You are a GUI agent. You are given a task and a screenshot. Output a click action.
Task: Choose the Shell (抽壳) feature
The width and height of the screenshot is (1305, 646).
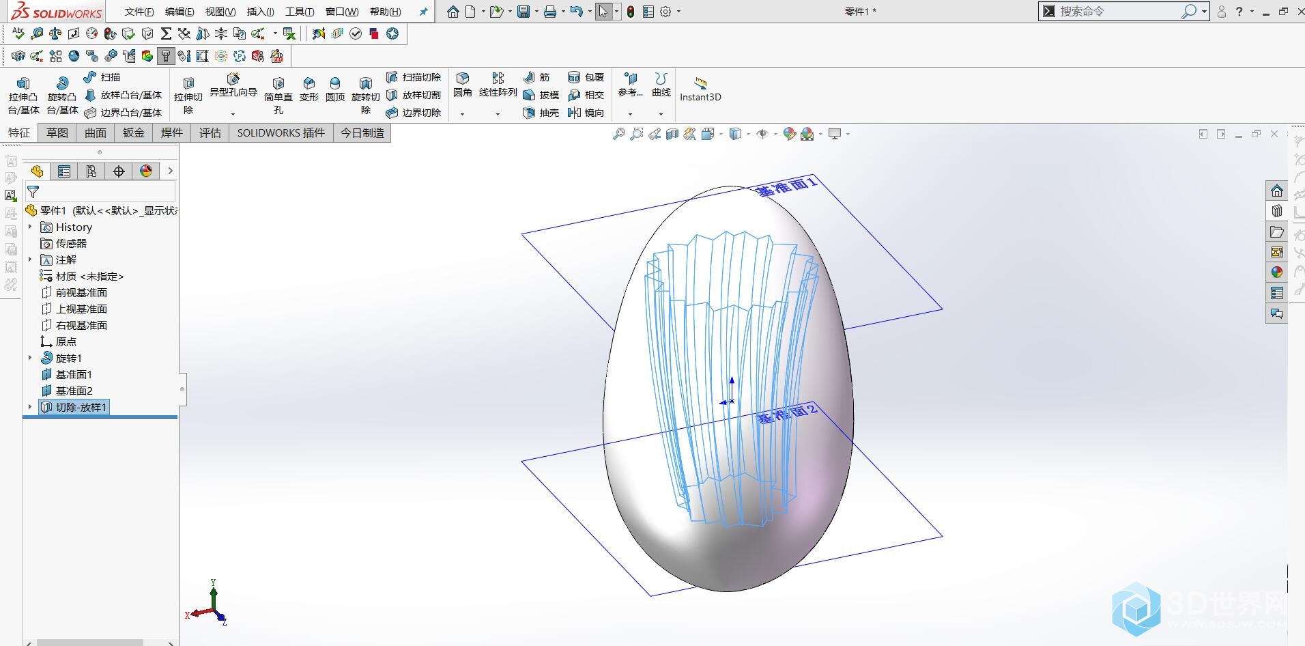coord(541,113)
